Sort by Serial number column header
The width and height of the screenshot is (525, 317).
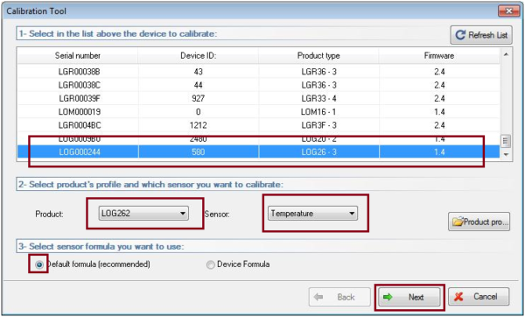[78, 56]
